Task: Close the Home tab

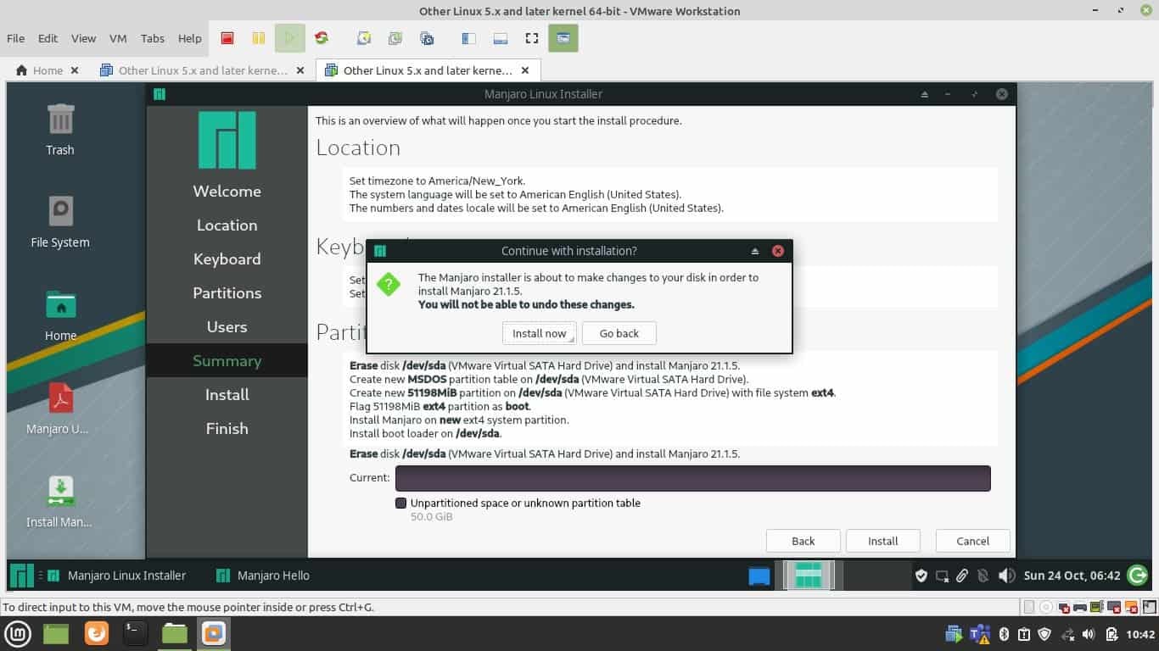Action: point(75,70)
